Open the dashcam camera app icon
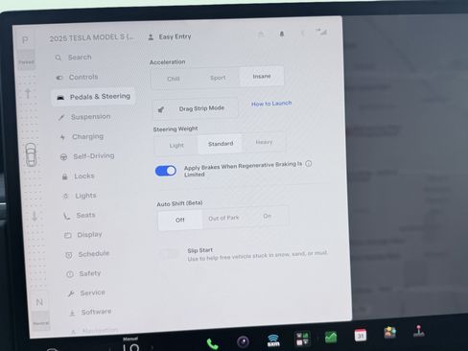This screenshot has height=351, width=468. tap(243, 341)
